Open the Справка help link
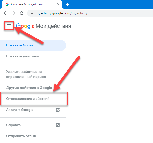 point(13,125)
